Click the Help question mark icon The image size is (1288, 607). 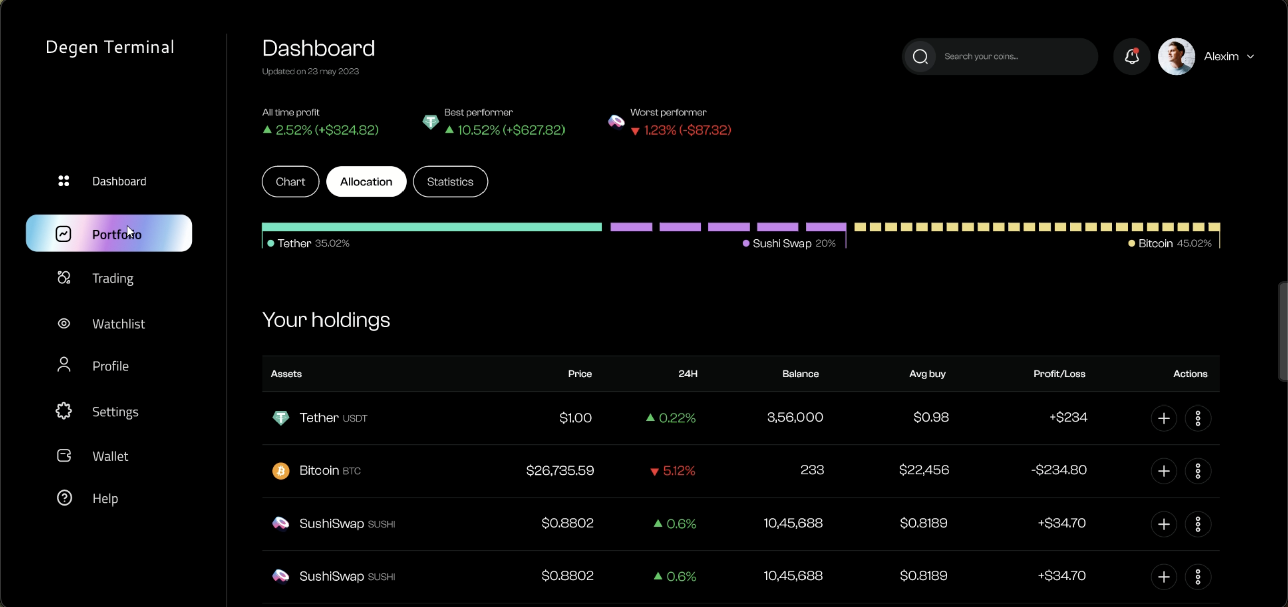click(x=64, y=498)
